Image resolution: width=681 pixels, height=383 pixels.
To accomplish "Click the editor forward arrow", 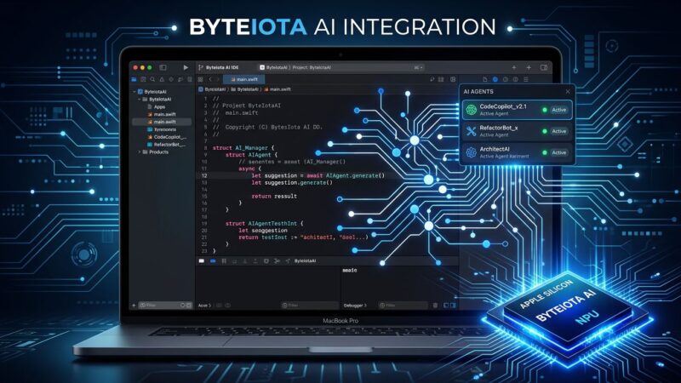I will tap(218, 79).
